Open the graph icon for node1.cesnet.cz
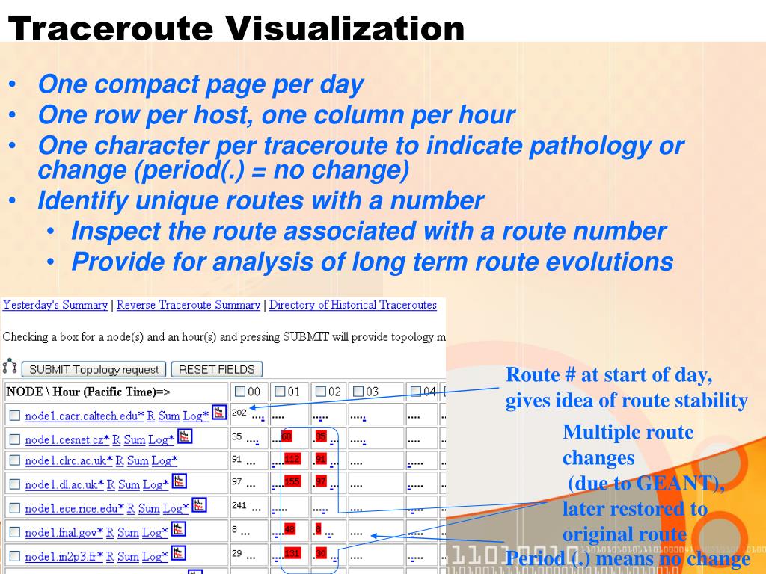The width and height of the screenshot is (766, 574). tap(185, 436)
